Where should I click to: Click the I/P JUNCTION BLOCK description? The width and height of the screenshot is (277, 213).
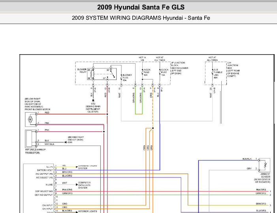179,68
